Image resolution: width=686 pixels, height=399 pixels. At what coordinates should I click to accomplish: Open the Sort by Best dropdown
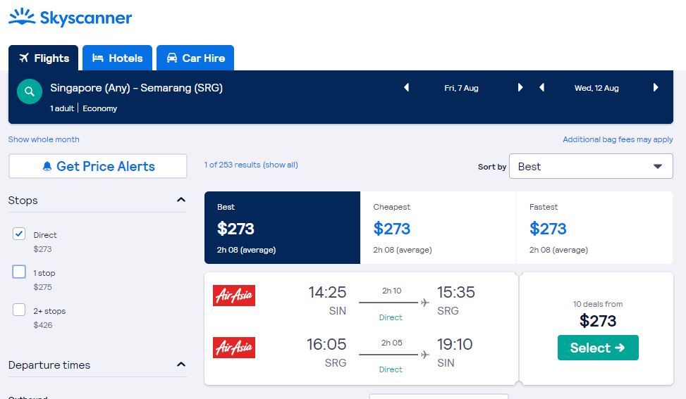click(591, 167)
